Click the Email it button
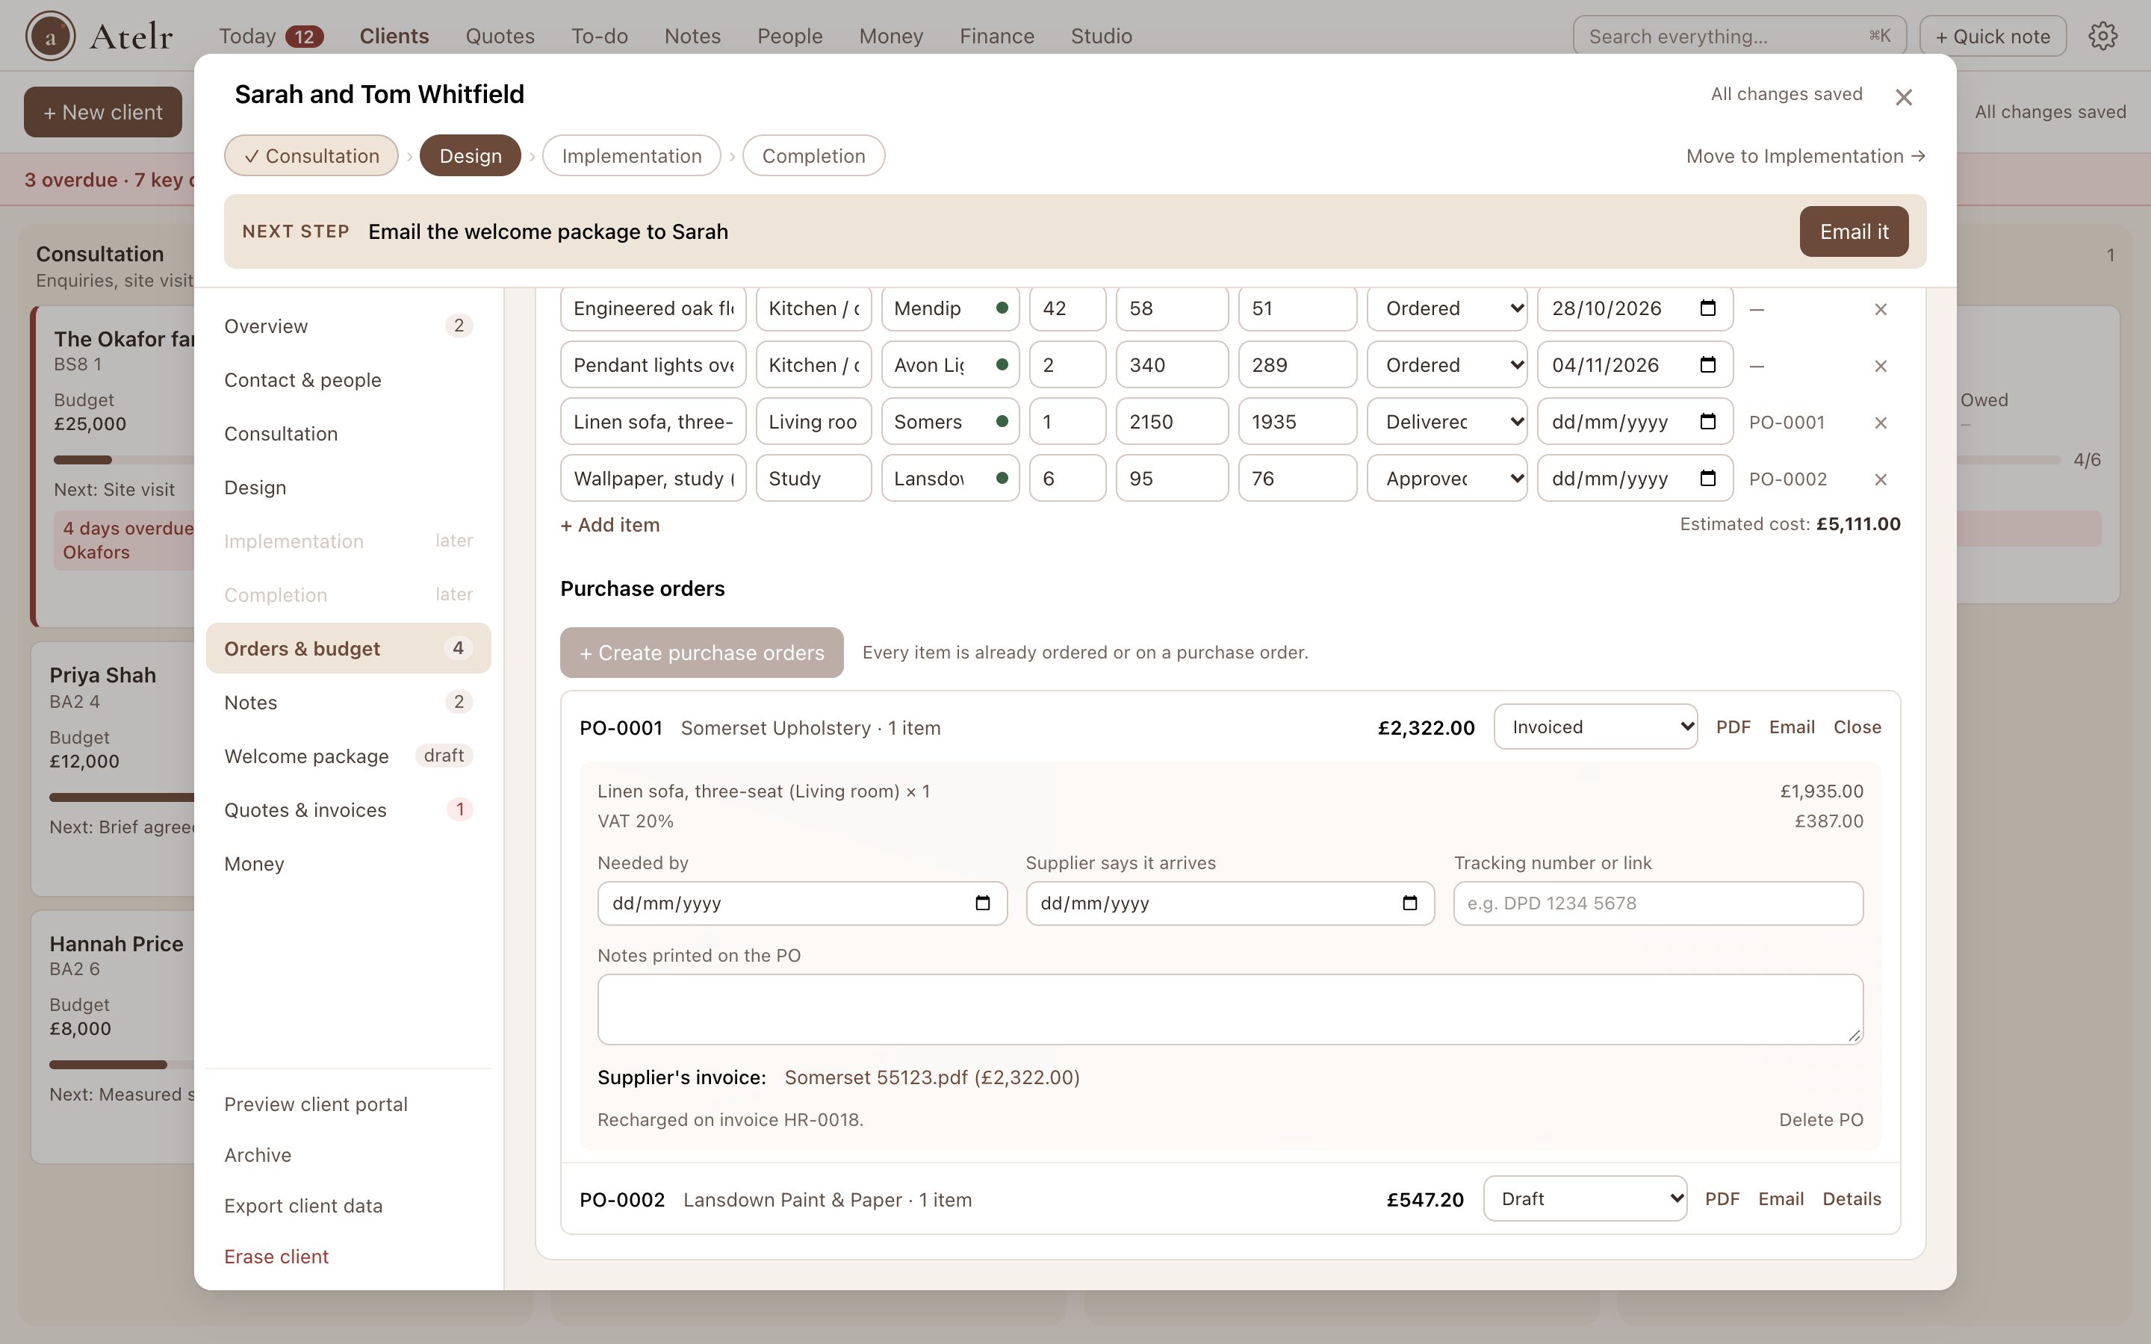 (x=1853, y=232)
